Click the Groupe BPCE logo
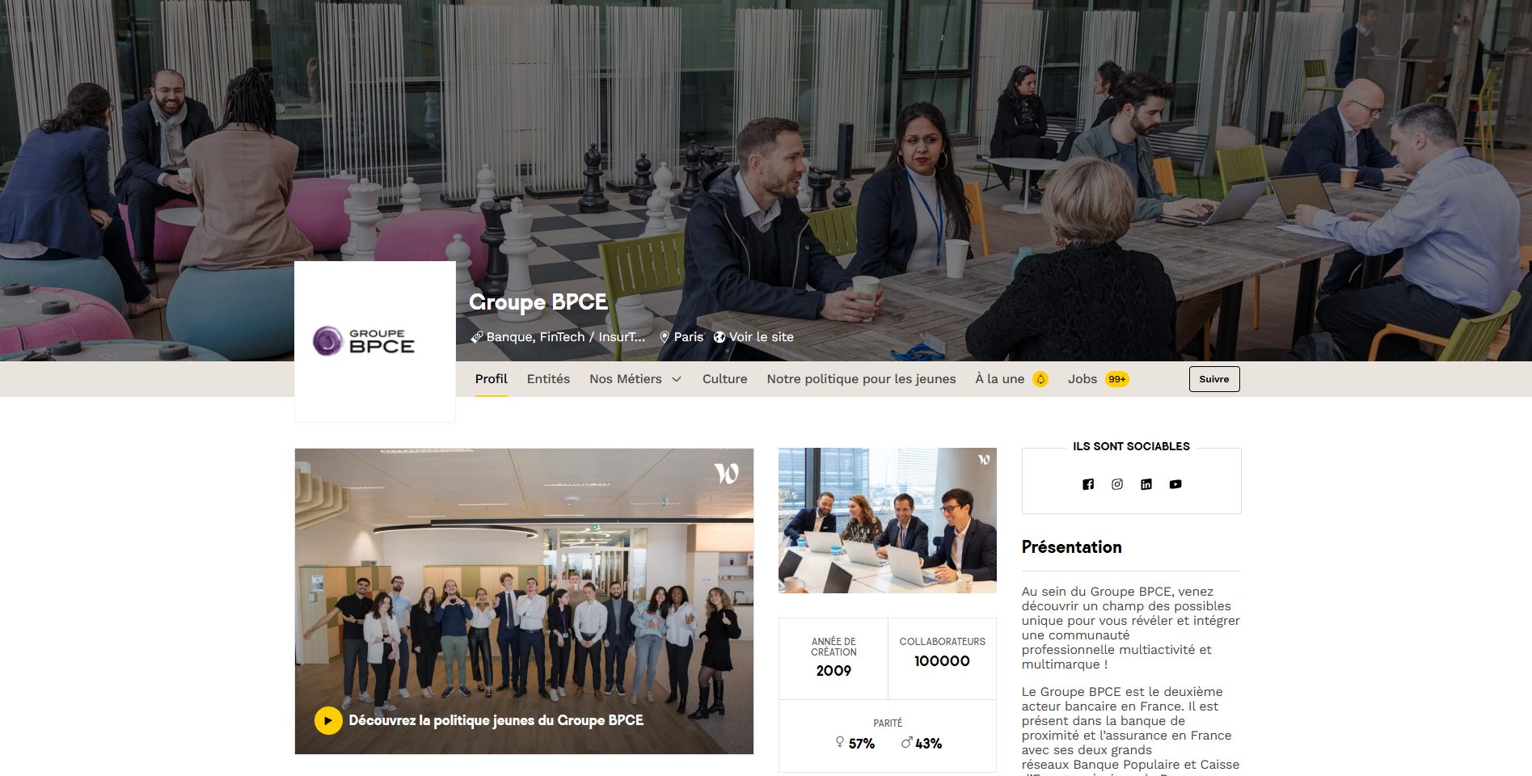Viewport: 1532px width, 776px height. click(364, 341)
